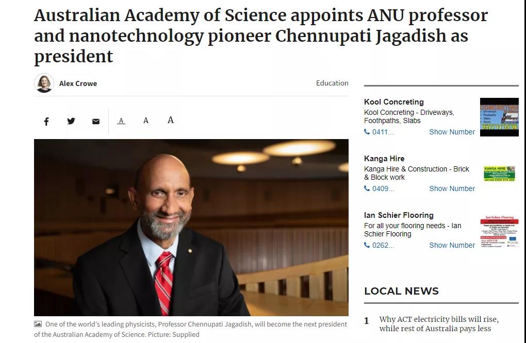Screen dimensions: 526x343
Task: Open the Education section link
Action: coord(332,83)
